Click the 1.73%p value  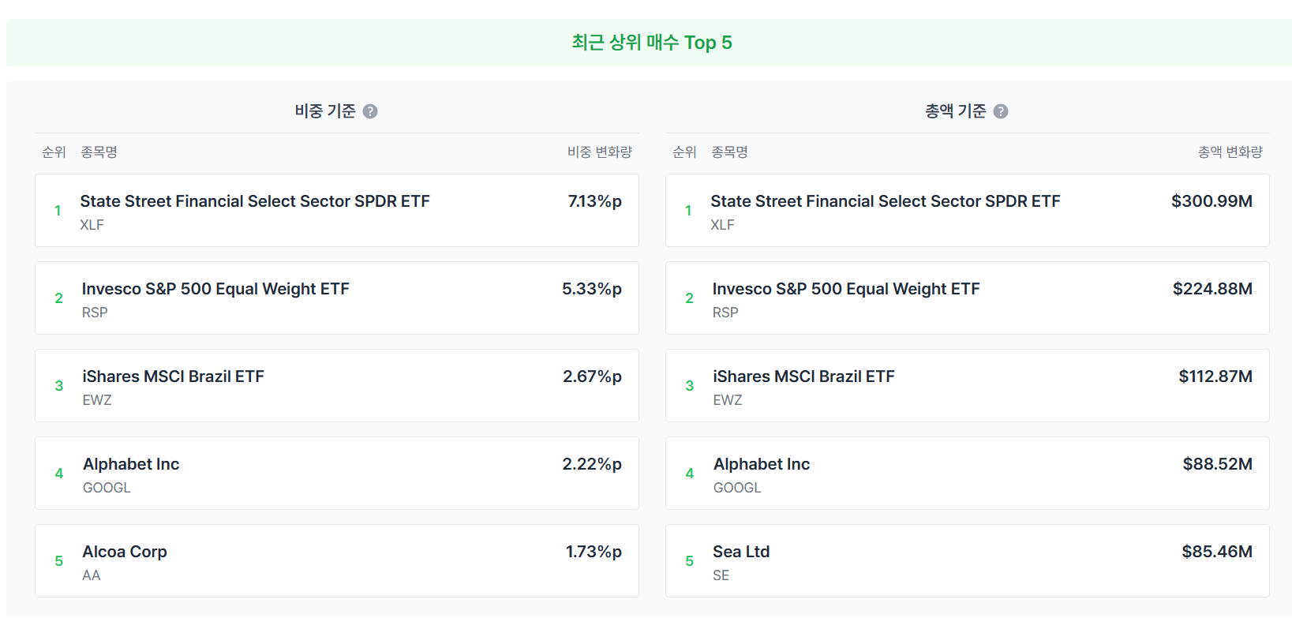point(594,552)
